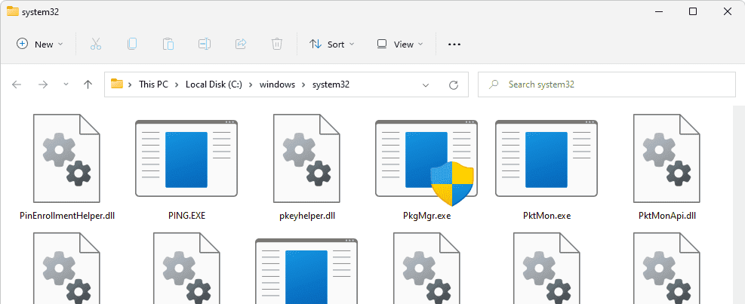Click the PkgMgr.exe file name label
Image resolution: width=745 pixels, height=304 pixels.
(x=426, y=216)
